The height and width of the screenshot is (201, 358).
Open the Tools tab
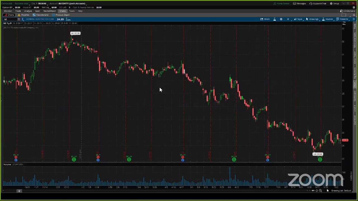point(72,11)
